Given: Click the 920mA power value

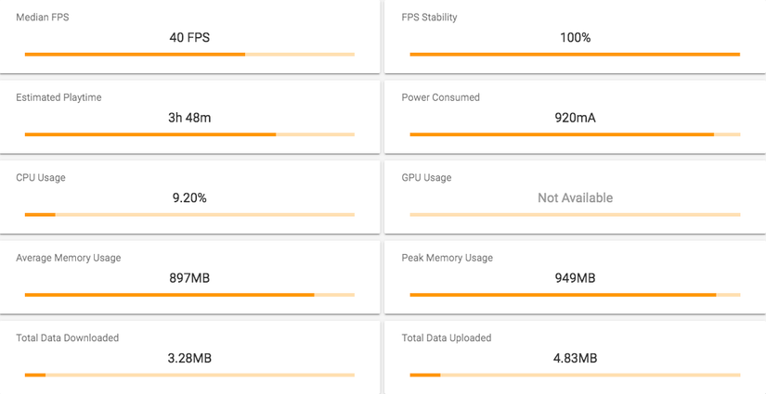Looking at the screenshot, I should coord(575,118).
